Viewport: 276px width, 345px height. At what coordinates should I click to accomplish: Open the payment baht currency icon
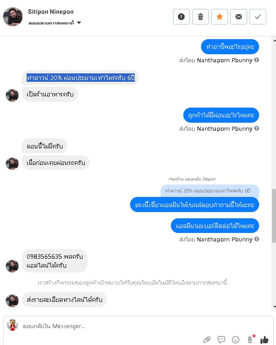tap(251, 339)
